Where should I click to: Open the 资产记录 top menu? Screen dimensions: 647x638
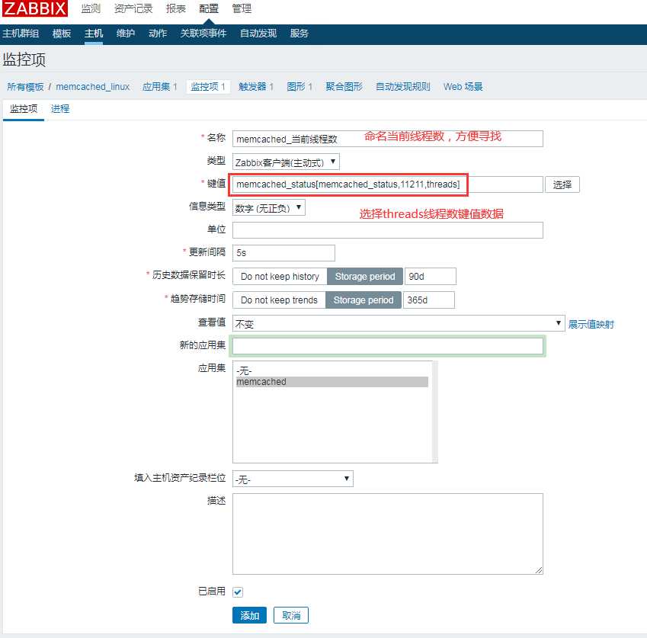(x=133, y=8)
